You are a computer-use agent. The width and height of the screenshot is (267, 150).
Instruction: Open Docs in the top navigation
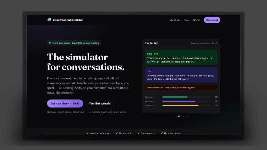pos(186,20)
